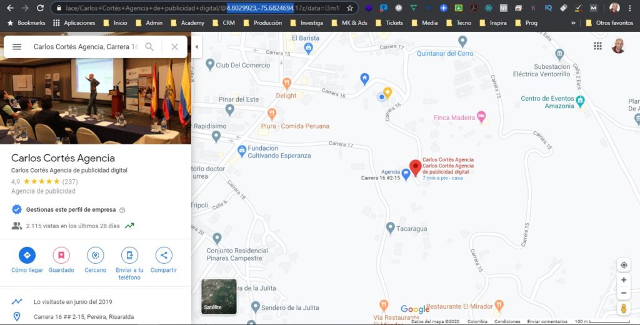Open the CRM bookmarks folder
Screen dimensions: 640x325
click(223, 23)
